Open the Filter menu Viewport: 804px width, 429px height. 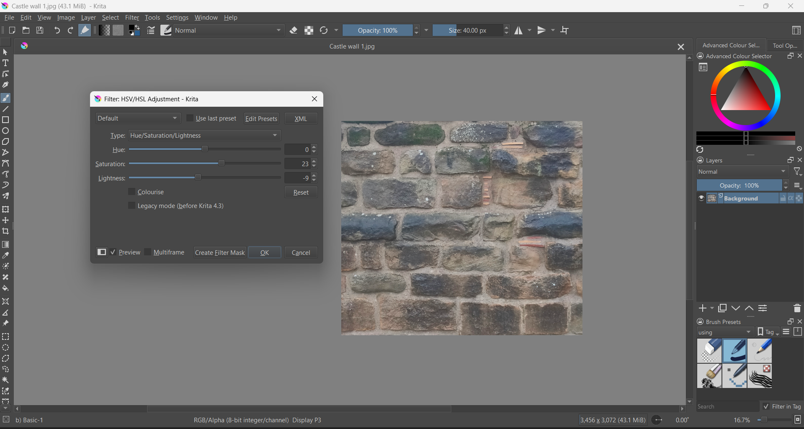[132, 18]
